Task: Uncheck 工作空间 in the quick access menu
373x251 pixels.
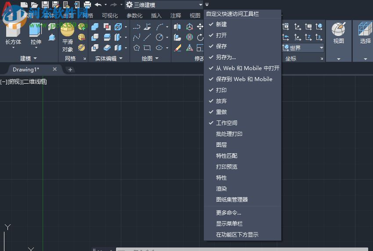Action: tap(243, 123)
